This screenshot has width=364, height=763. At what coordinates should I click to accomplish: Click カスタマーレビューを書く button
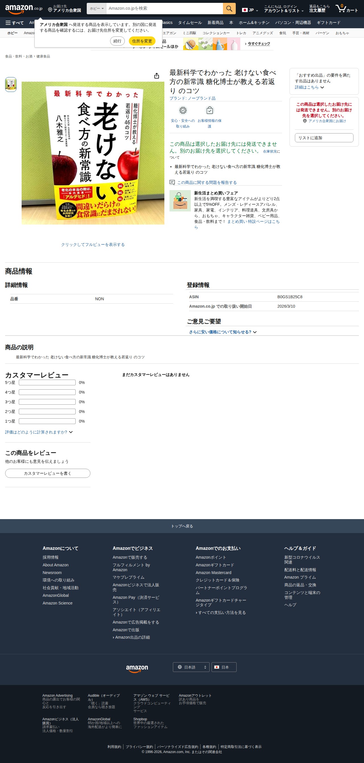pos(48,473)
